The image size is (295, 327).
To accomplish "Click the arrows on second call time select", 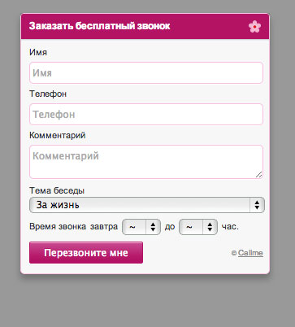I will (x=210, y=227).
